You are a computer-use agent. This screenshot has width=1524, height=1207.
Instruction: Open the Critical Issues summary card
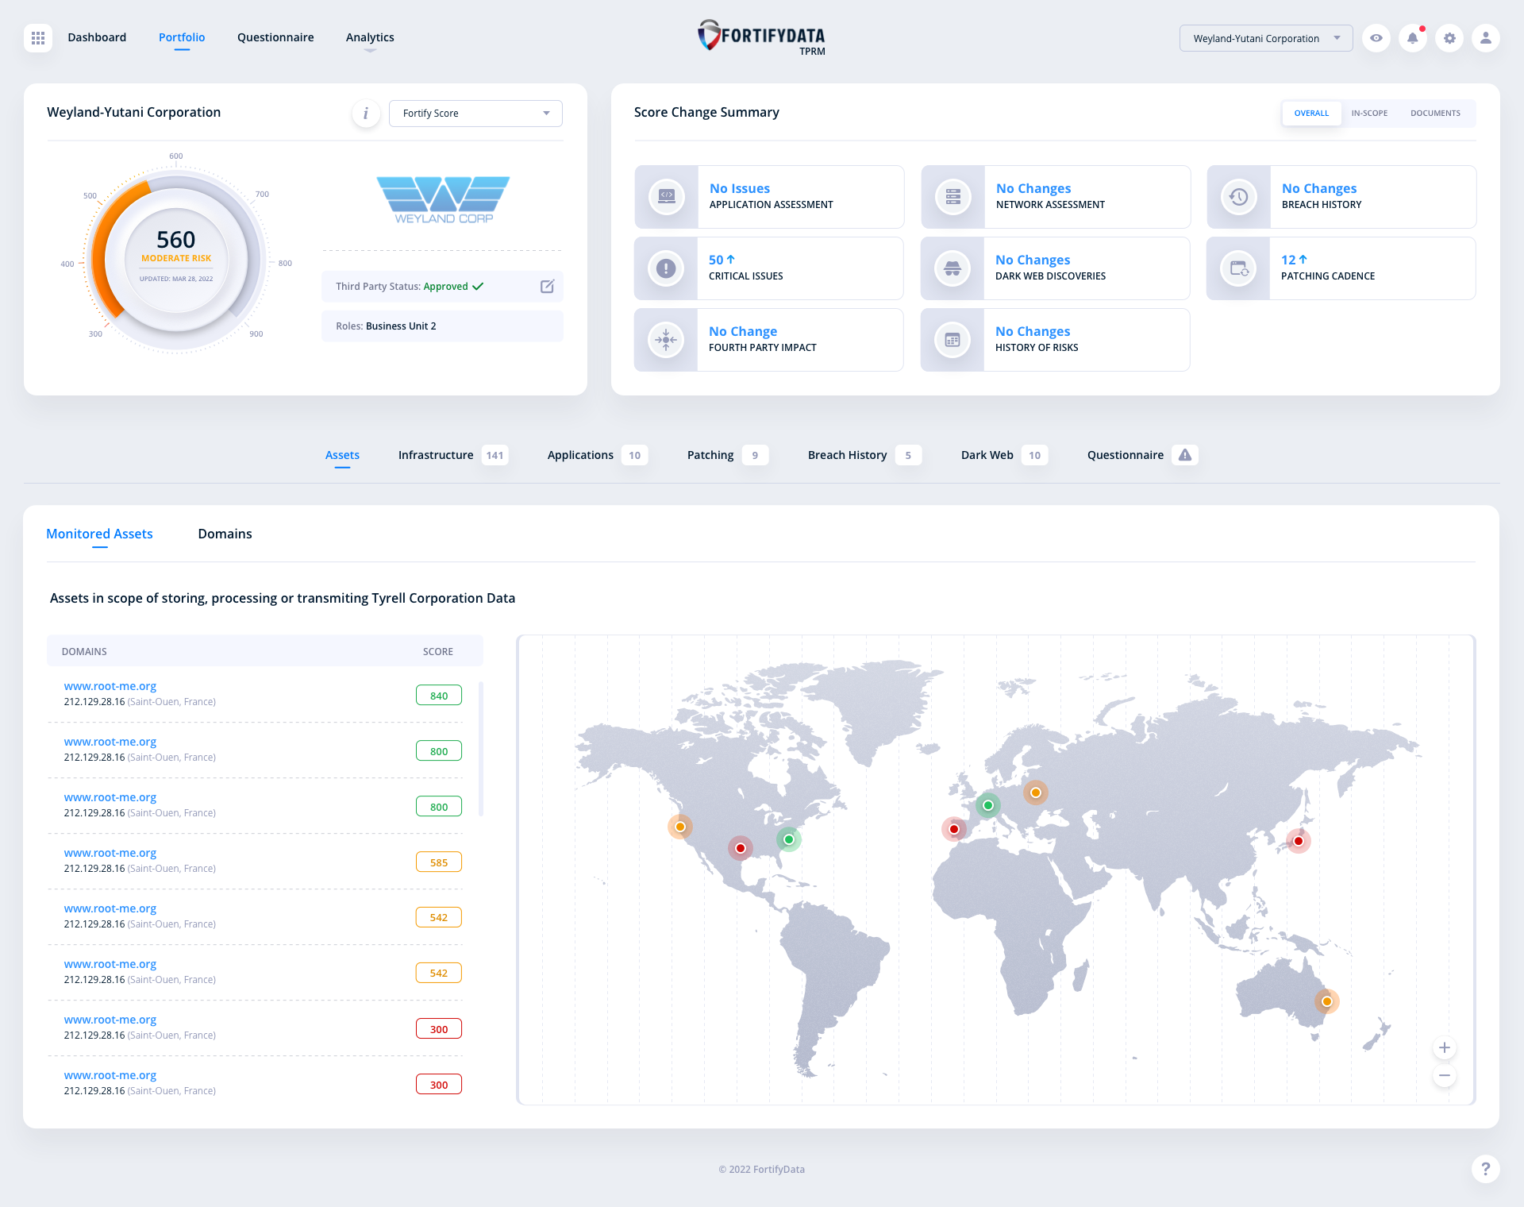click(x=768, y=268)
